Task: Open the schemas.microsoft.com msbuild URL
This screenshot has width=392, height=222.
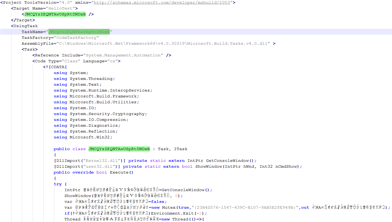Action: [162, 2]
